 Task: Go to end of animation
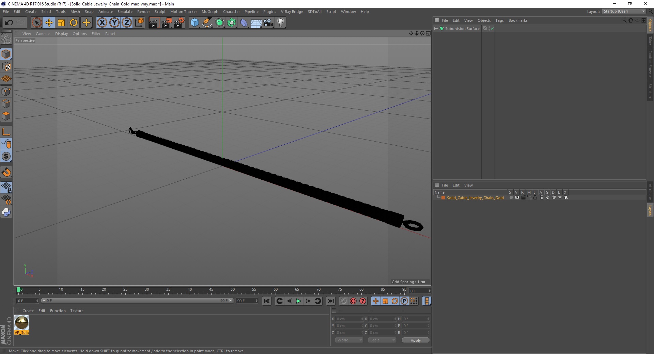[x=330, y=301]
